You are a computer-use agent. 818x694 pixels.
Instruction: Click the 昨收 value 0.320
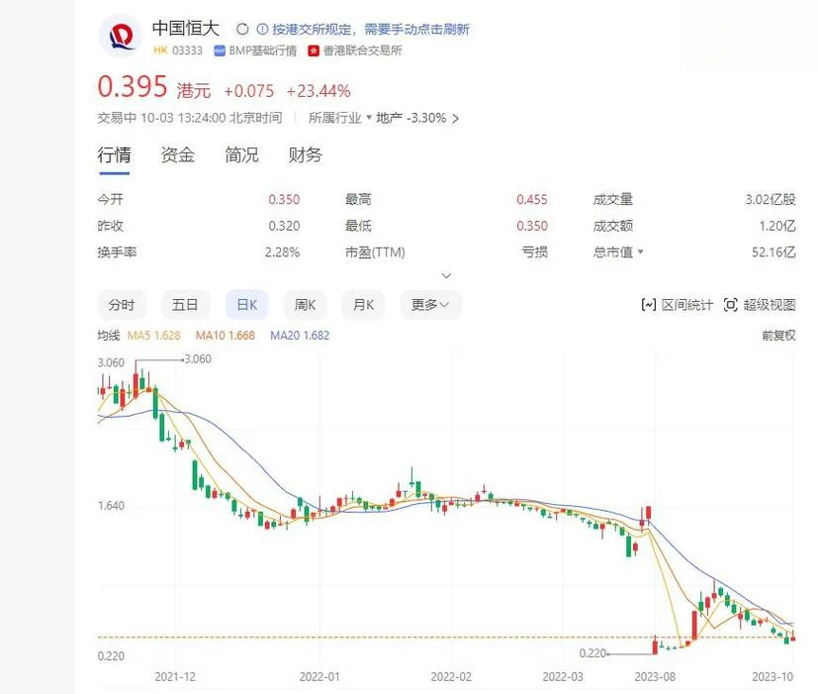(284, 226)
